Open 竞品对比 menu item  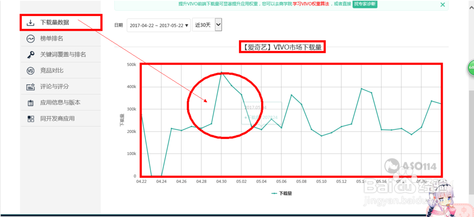click(61, 70)
